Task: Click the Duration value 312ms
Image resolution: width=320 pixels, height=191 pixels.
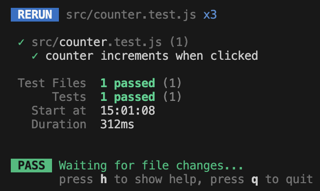Action: click(117, 124)
